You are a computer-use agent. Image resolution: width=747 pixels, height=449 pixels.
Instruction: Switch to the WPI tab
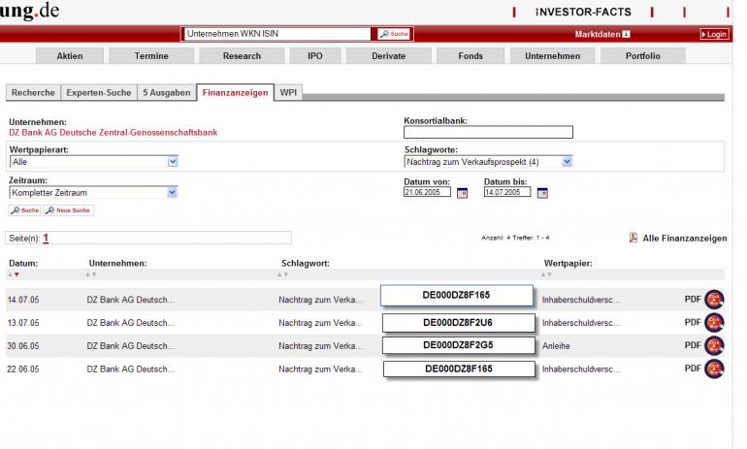(288, 92)
